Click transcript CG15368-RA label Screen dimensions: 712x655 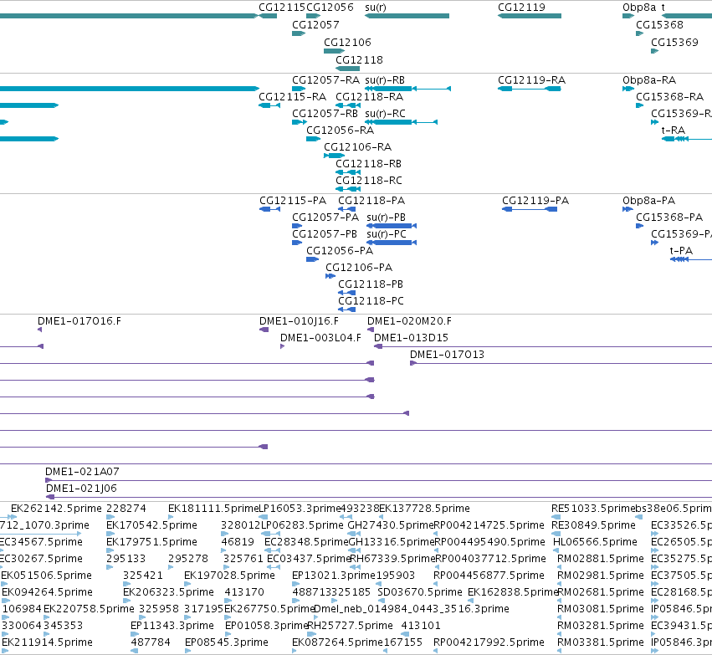click(x=670, y=97)
